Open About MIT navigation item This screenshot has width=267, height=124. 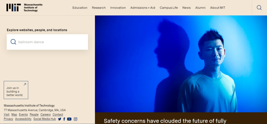point(218,8)
